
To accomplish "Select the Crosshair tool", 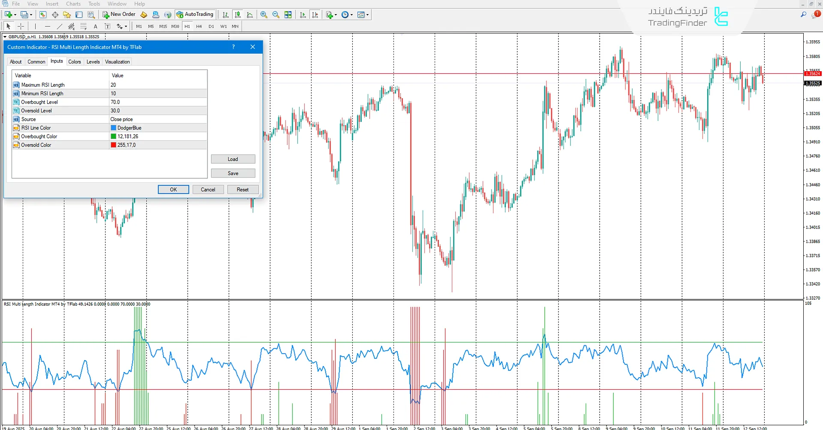I will click(21, 26).
